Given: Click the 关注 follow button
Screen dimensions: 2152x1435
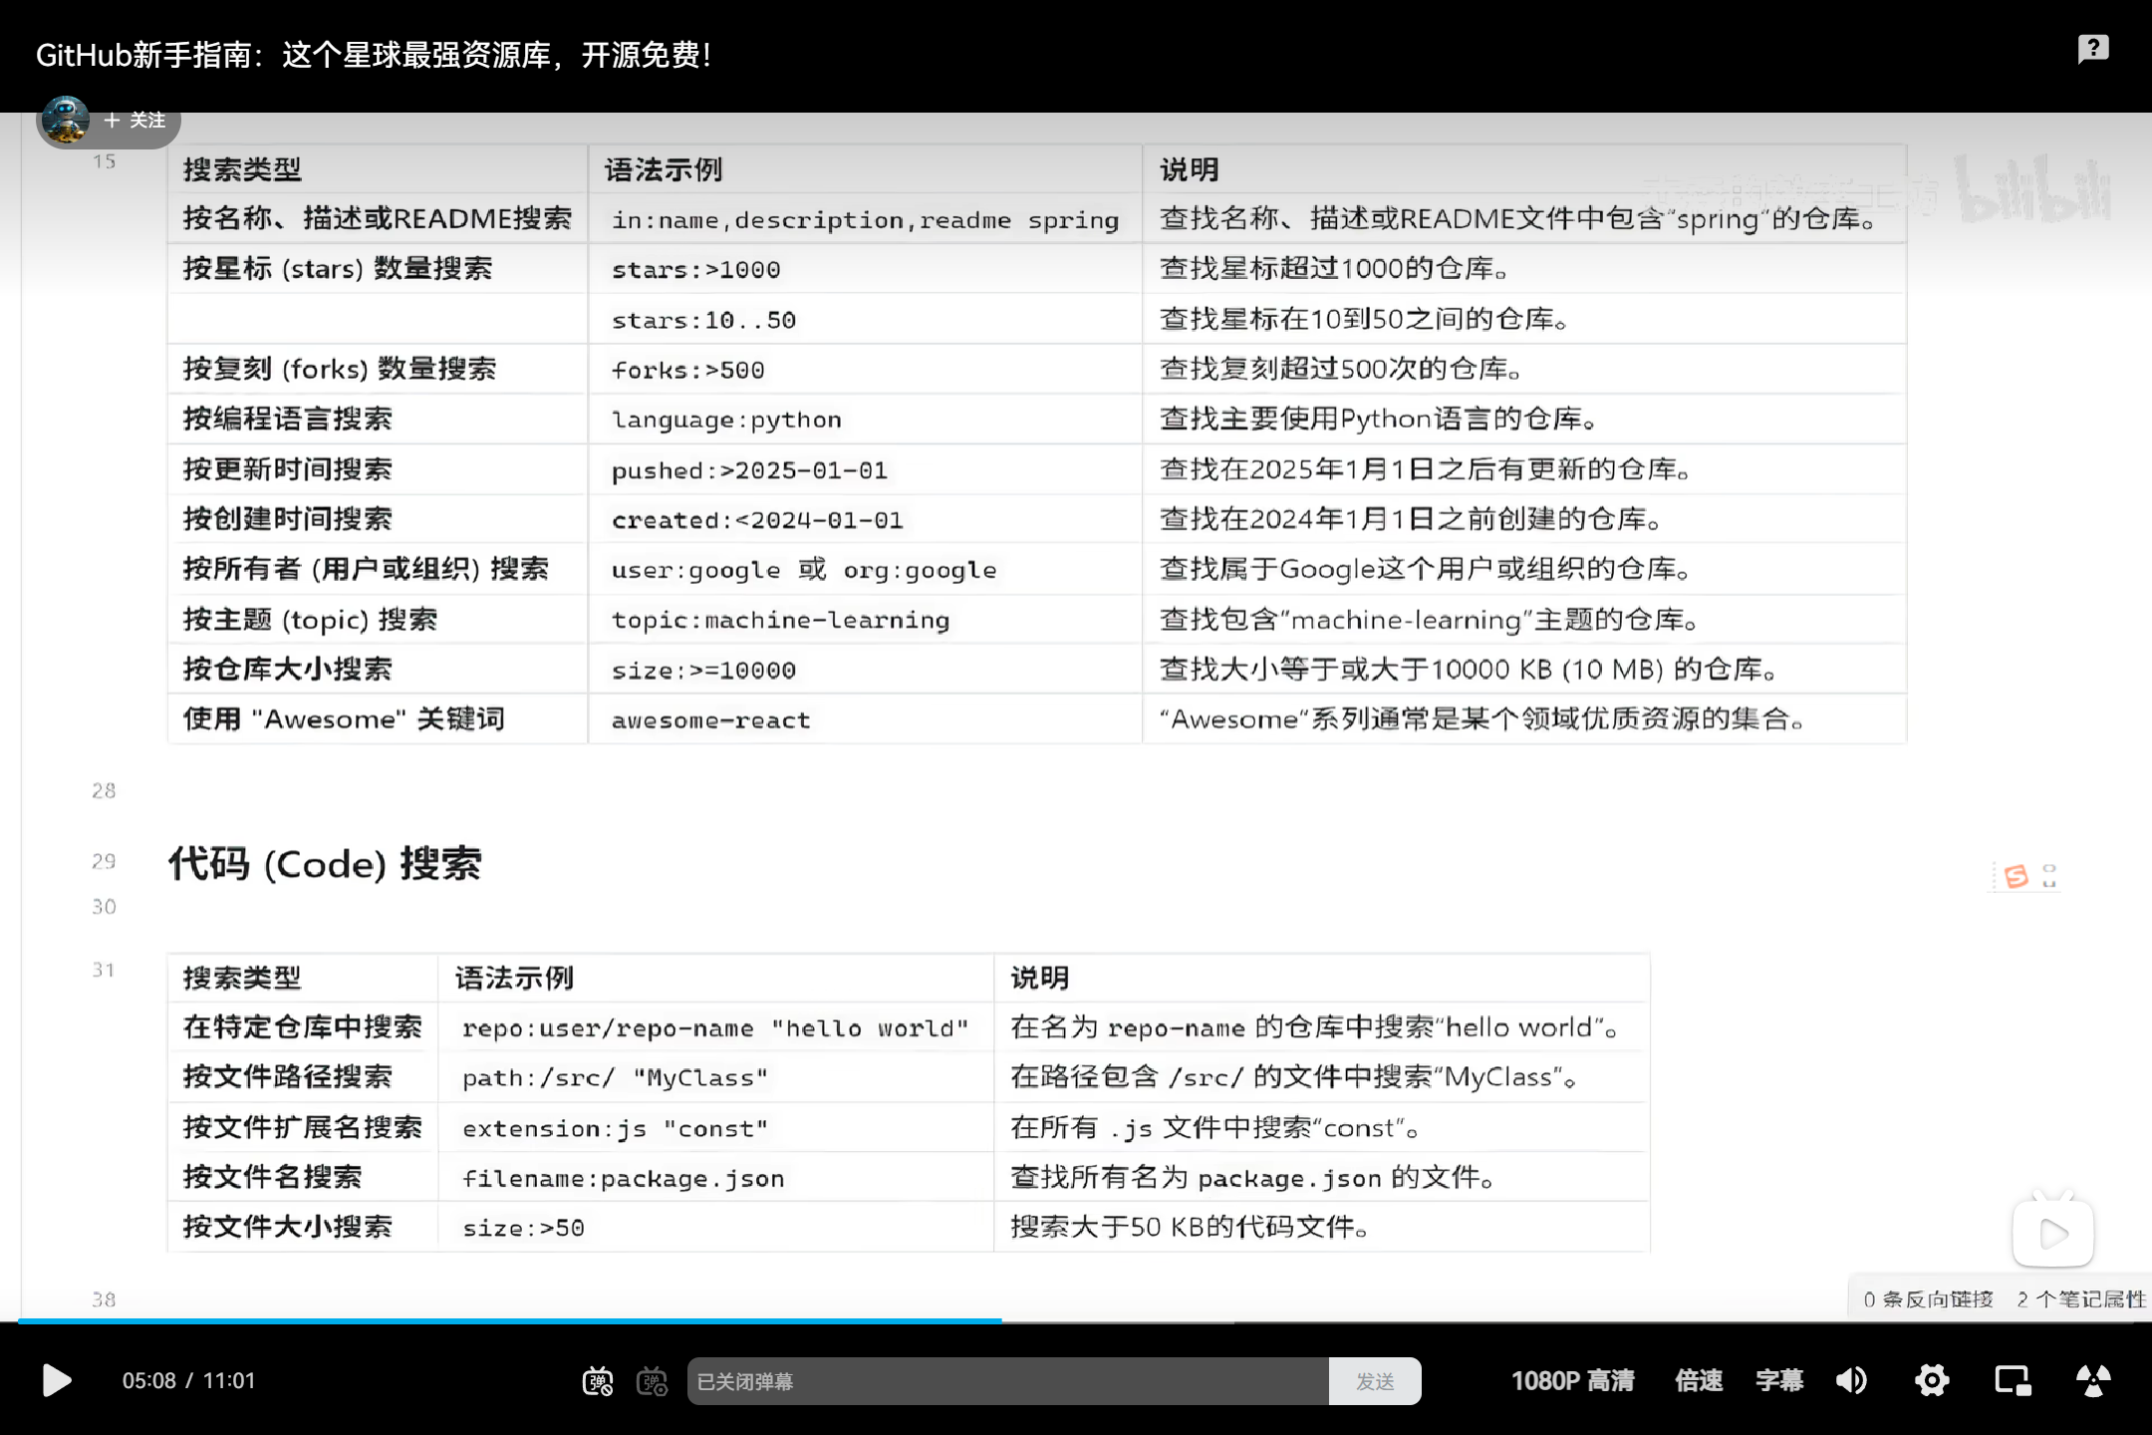Looking at the screenshot, I should pyautogui.click(x=136, y=120).
